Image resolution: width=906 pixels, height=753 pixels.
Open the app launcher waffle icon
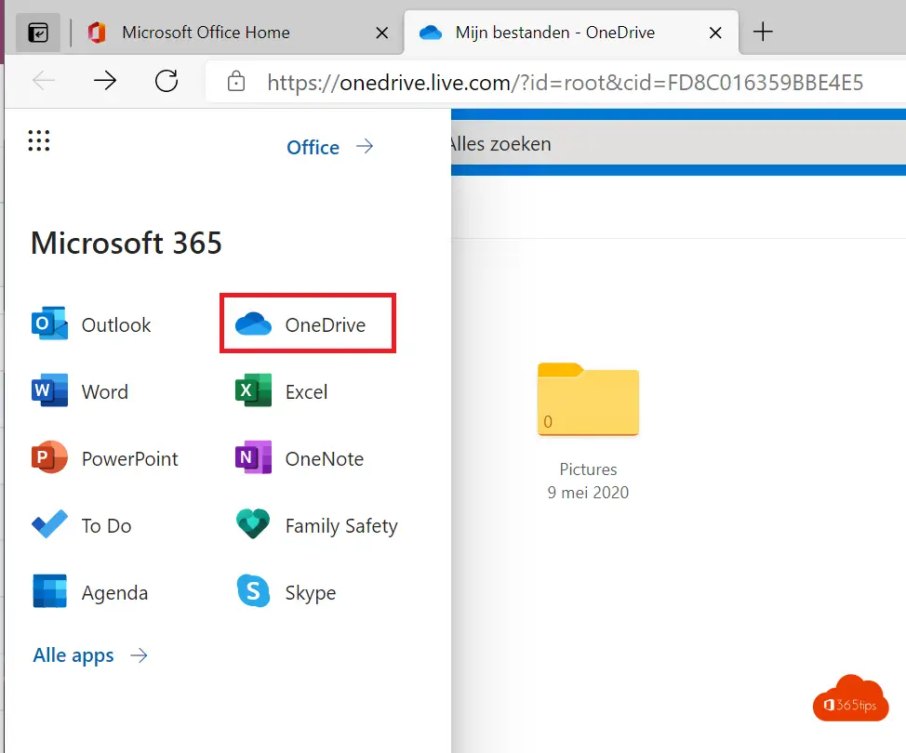pos(39,140)
